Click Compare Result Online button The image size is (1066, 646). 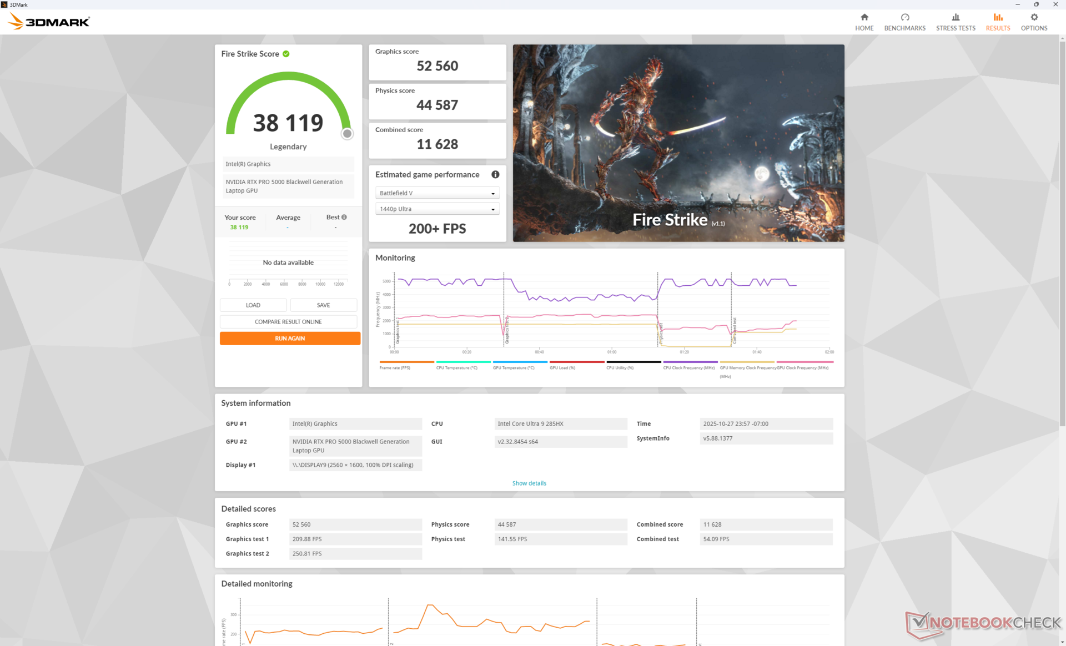[288, 322]
